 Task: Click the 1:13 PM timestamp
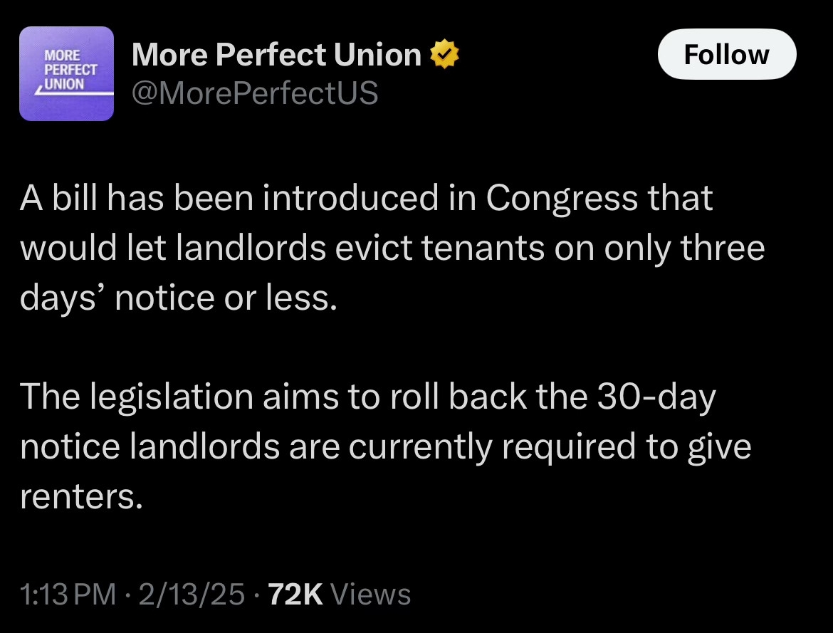coord(68,594)
